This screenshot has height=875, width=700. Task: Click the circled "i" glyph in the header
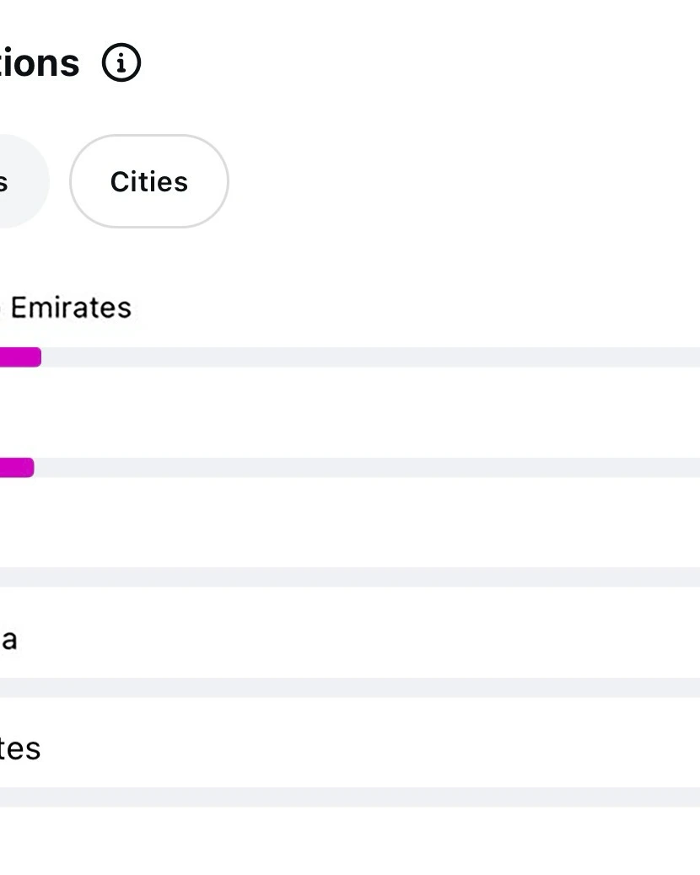[x=121, y=62]
